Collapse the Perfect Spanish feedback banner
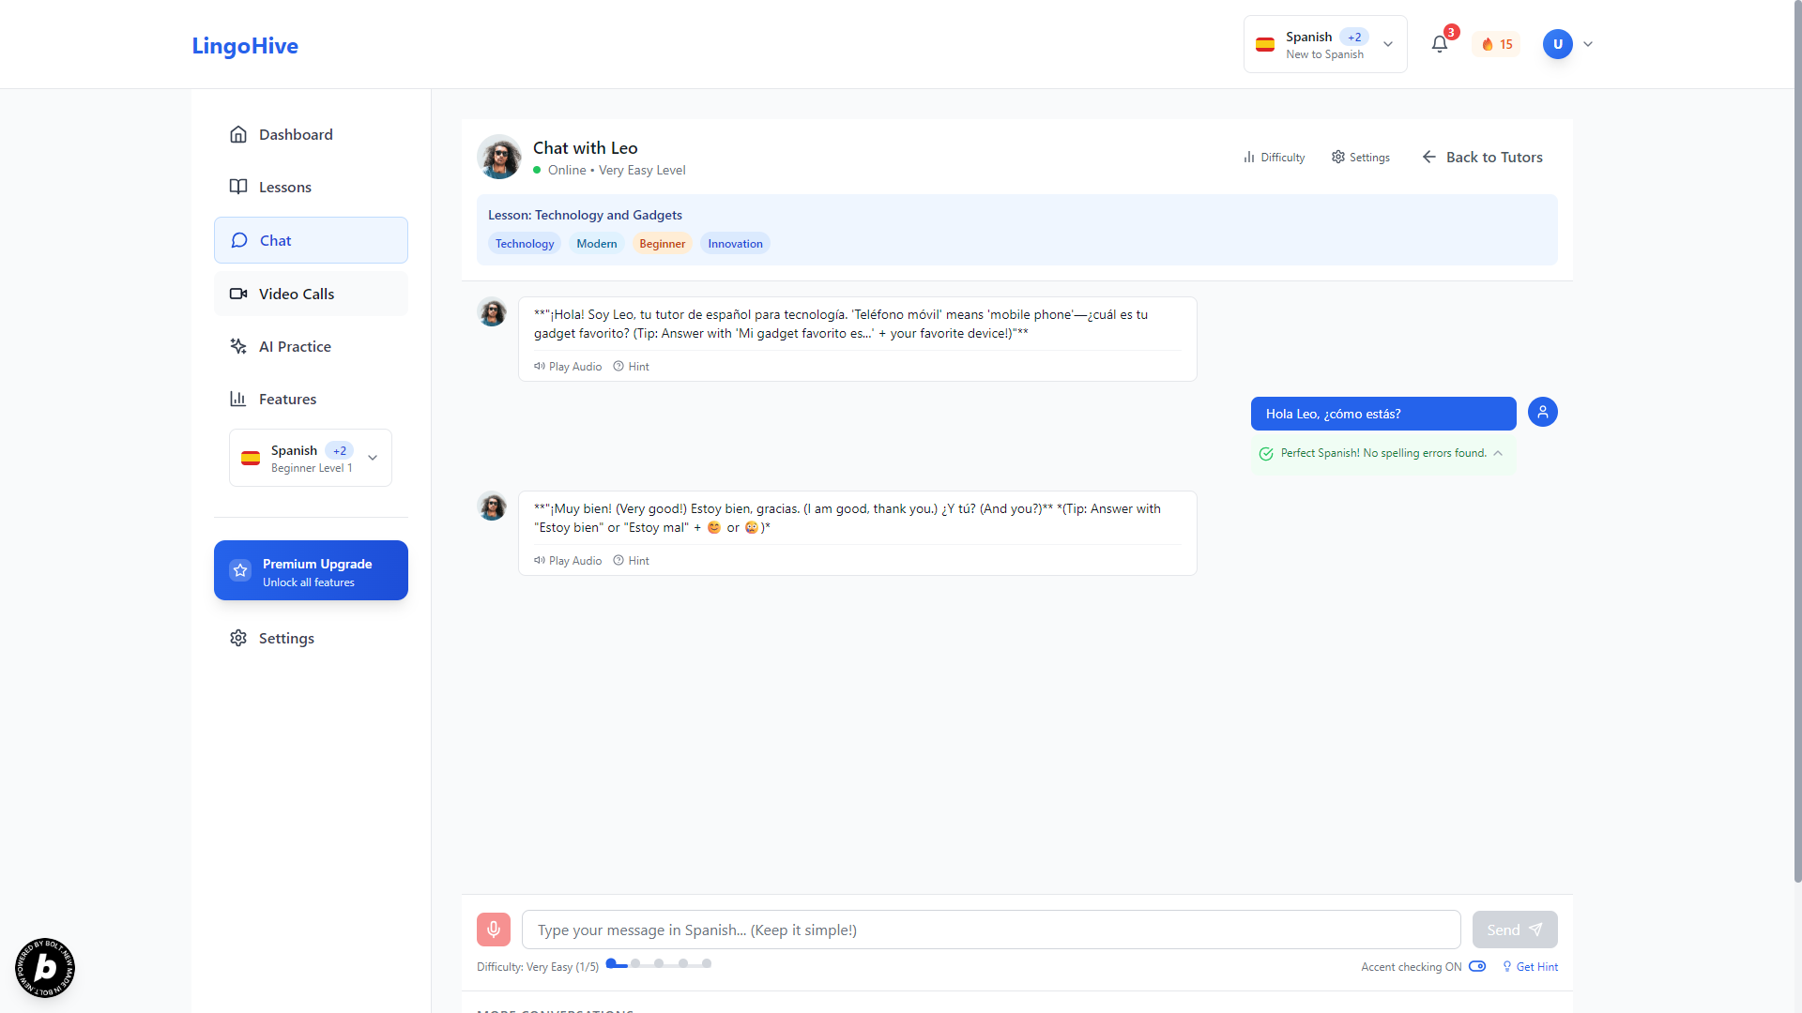 [1498, 453]
